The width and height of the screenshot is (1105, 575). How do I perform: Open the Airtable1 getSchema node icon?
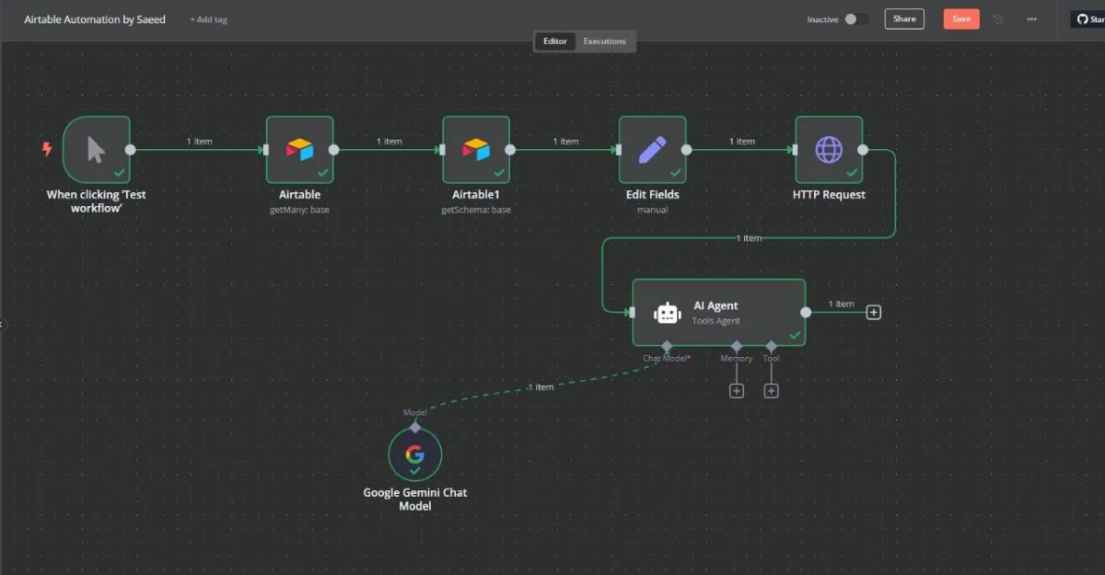(475, 149)
